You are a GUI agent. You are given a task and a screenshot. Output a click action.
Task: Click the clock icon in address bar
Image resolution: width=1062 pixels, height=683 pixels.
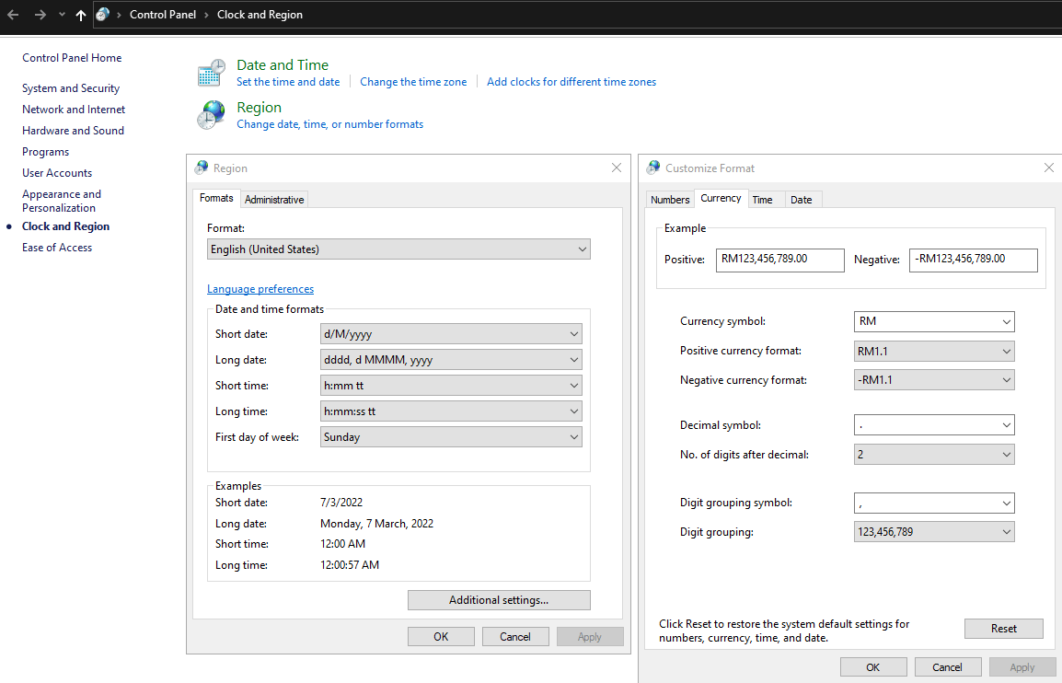click(x=103, y=14)
